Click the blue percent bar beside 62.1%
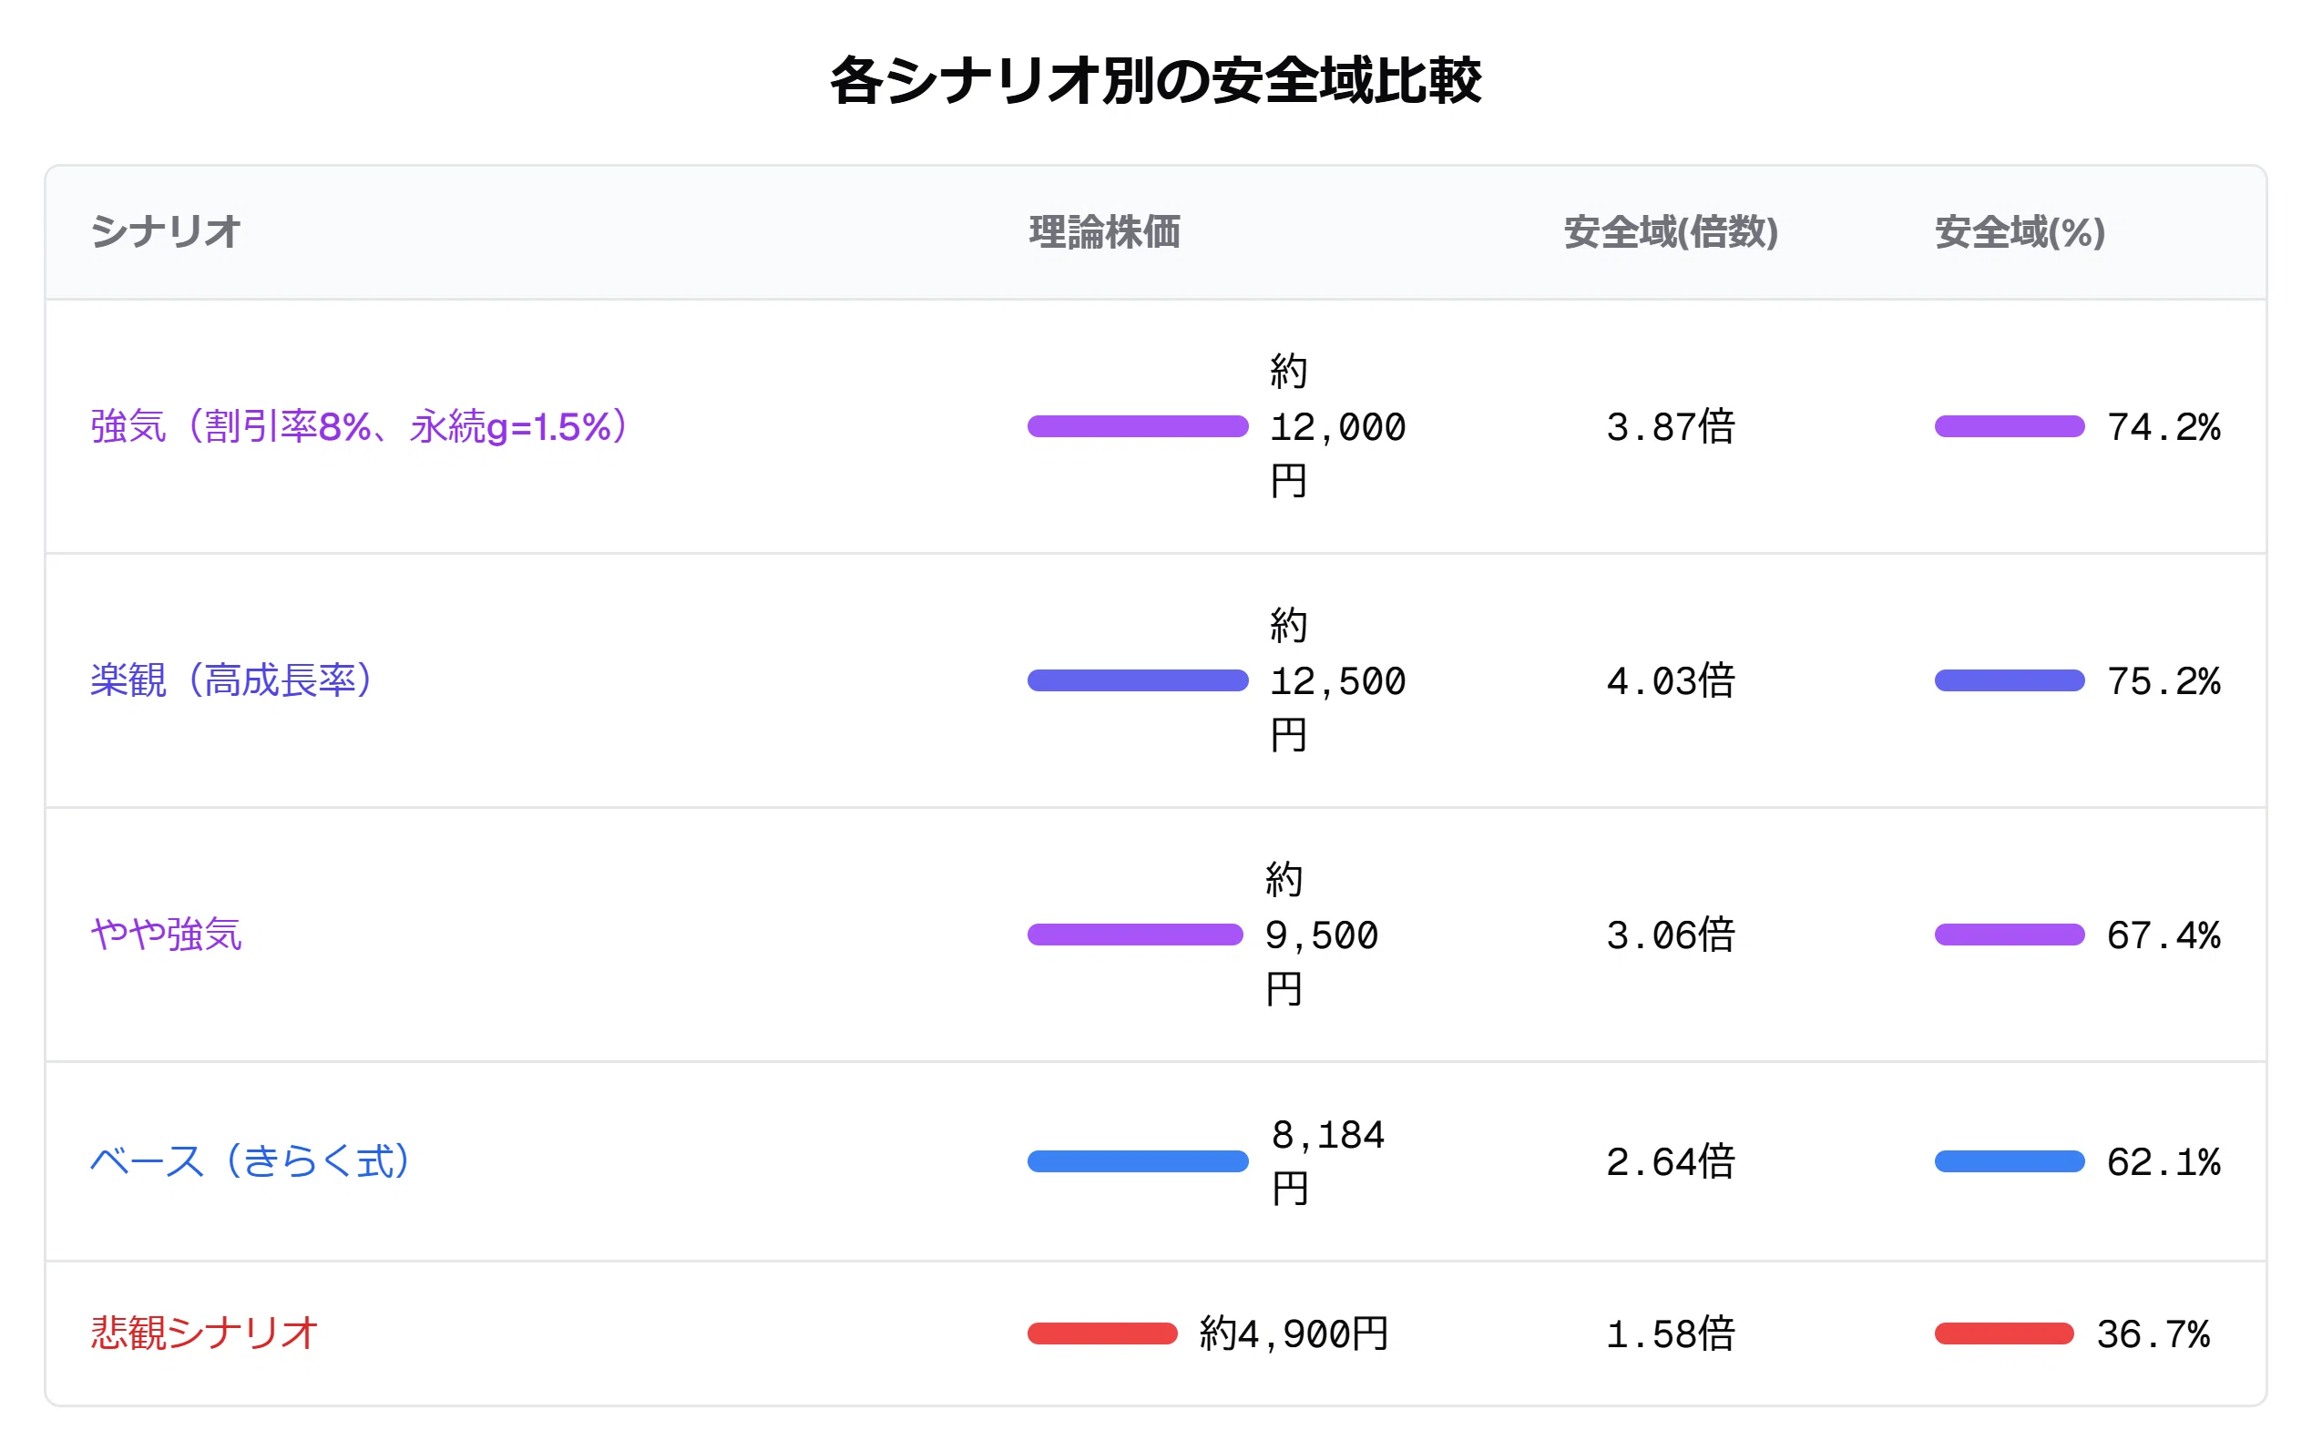Image resolution: width=2312 pixels, height=1451 pixels. tap(2010, 1161)
